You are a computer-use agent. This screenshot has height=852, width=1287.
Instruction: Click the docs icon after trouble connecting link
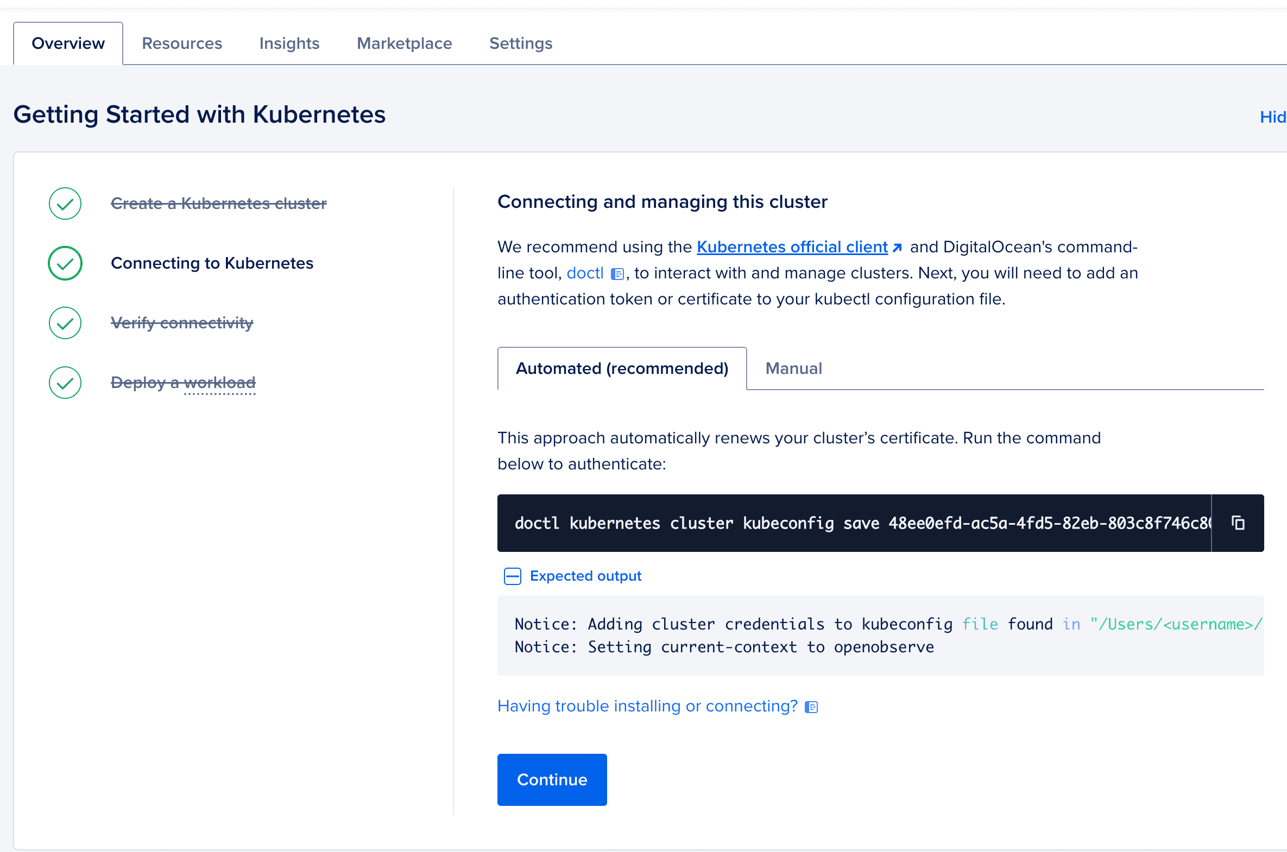click(x=811, y=707)
